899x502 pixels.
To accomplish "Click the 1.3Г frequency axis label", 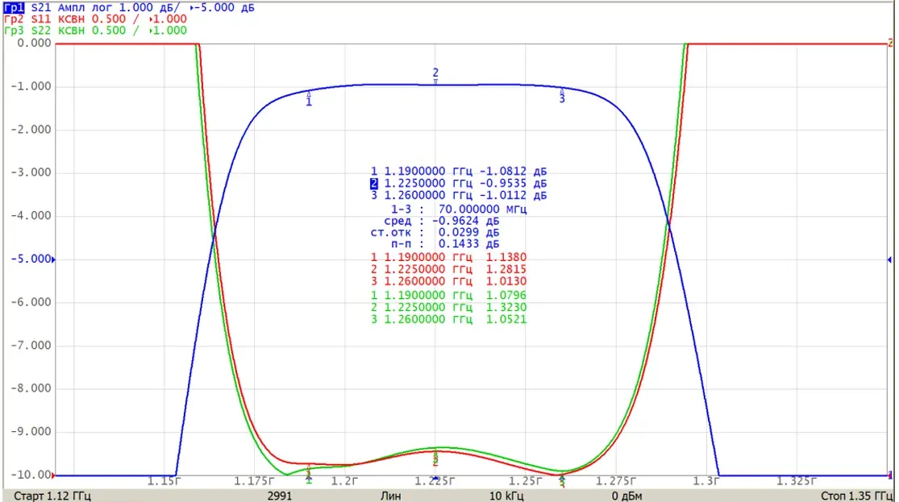I will tap(705, 481).
